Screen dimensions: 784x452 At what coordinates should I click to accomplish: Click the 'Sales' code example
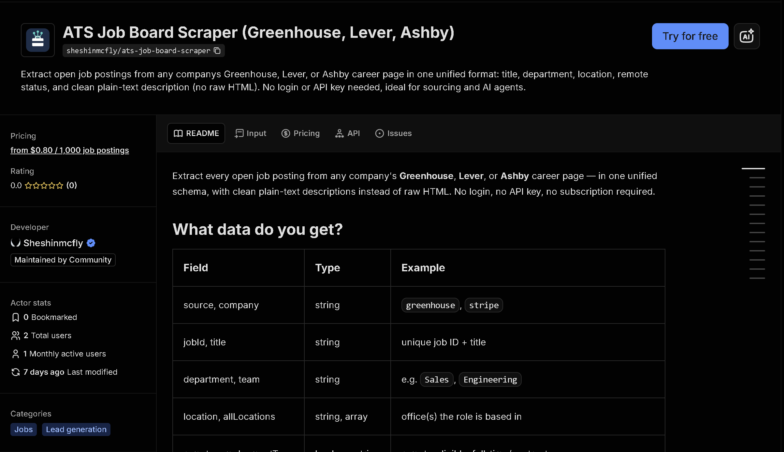coord(437,380)
